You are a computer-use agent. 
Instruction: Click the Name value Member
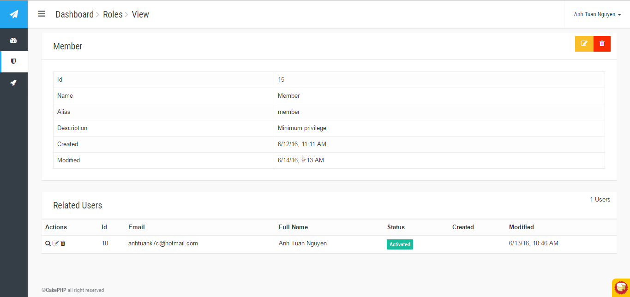[x=289, y=95]
